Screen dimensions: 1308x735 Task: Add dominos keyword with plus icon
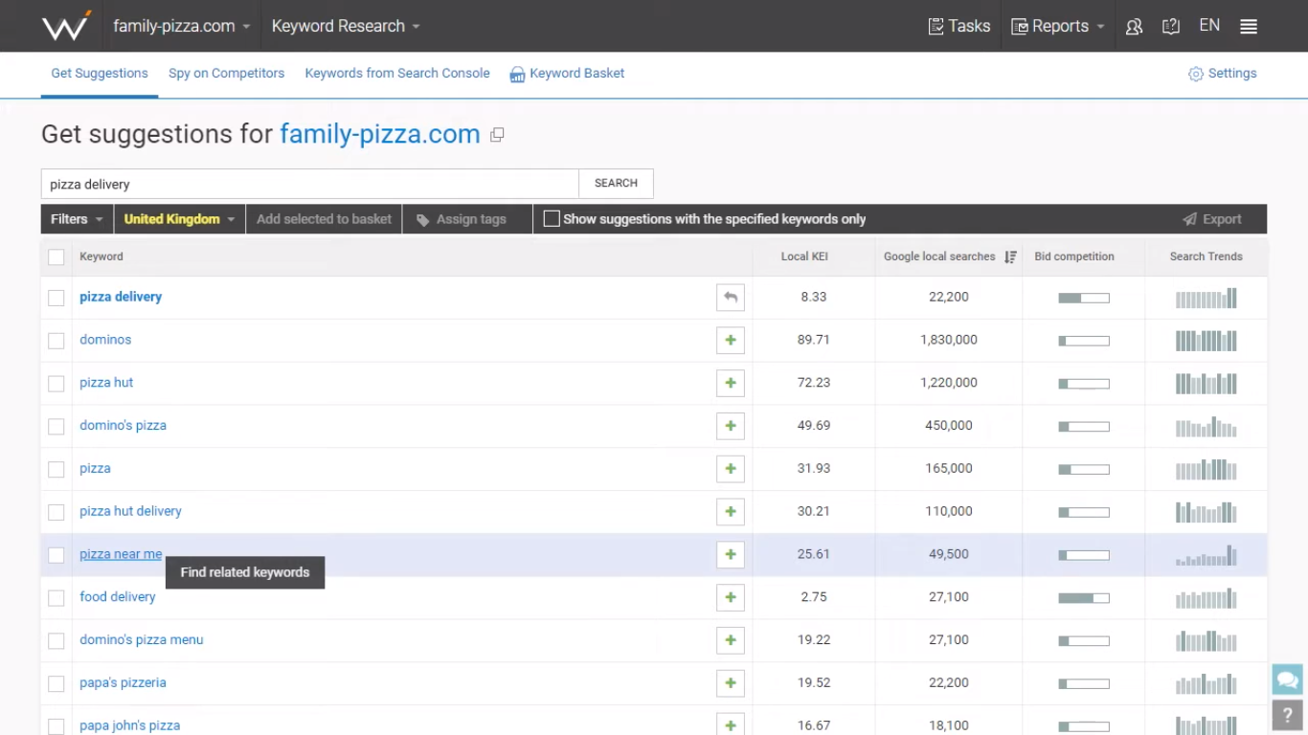731,340
